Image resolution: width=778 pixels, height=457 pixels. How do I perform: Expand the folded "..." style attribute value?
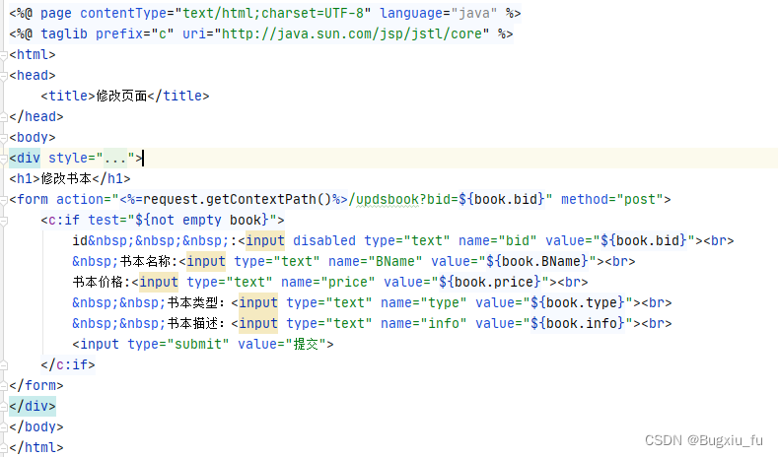point(115,159)
